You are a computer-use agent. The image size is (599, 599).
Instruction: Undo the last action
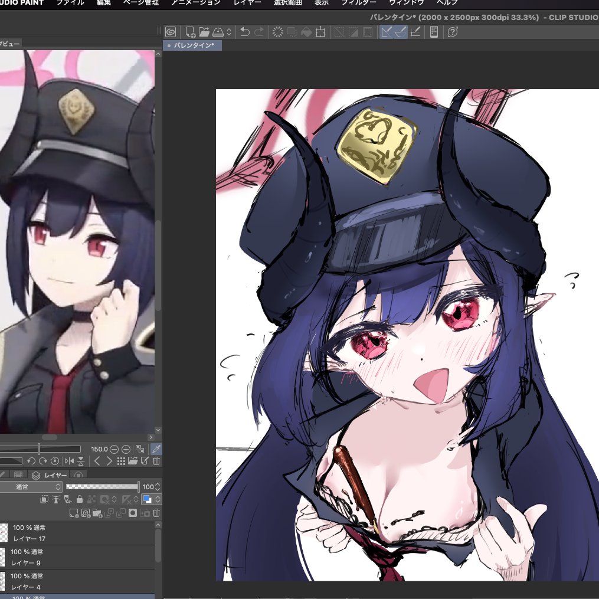tap(245, 32)
